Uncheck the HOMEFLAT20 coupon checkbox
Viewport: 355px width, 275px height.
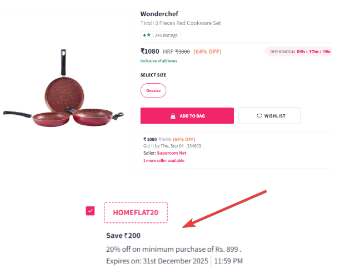[90, 211]
